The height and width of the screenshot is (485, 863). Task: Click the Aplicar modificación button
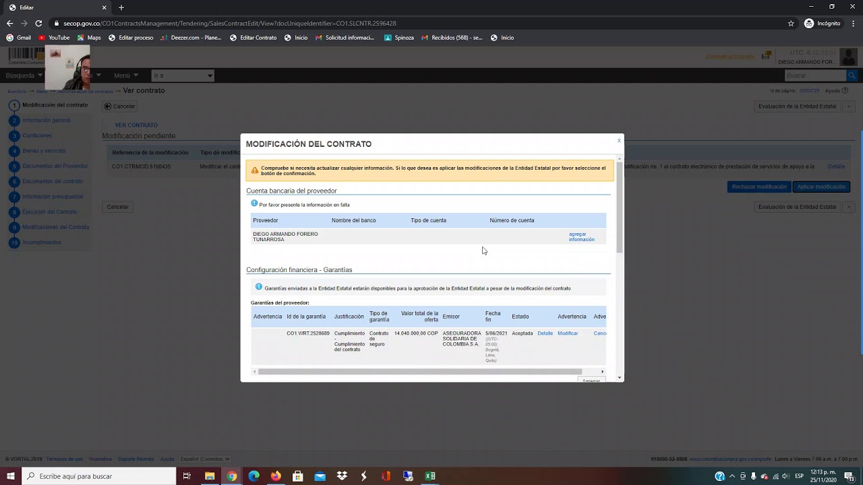coord(821,187)
